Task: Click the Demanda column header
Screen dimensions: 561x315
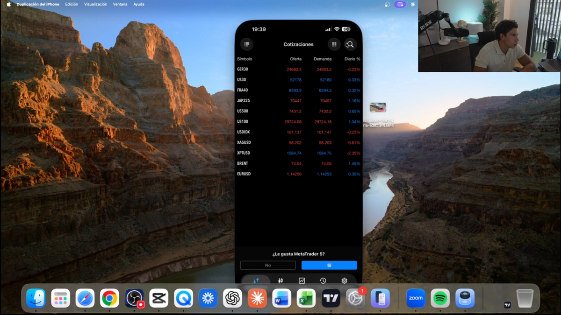Action: (323, 59)
